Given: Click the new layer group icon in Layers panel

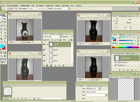Looking at the screenshot, I should tap(55, 65).
